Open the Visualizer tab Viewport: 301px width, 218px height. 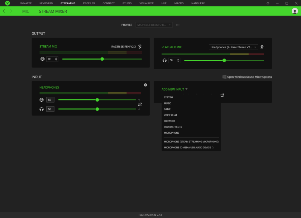(x=146, y=3)
